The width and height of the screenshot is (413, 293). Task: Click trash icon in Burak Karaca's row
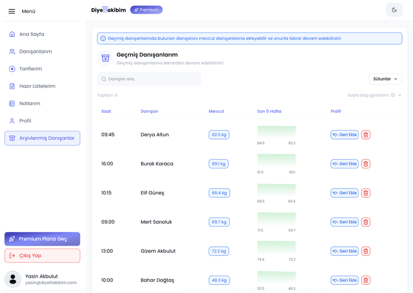click(x=366, y=164)
